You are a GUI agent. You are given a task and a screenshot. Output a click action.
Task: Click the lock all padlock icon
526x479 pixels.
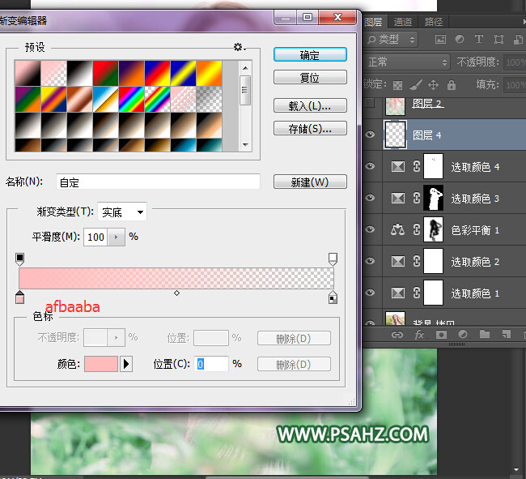(451, 84)
